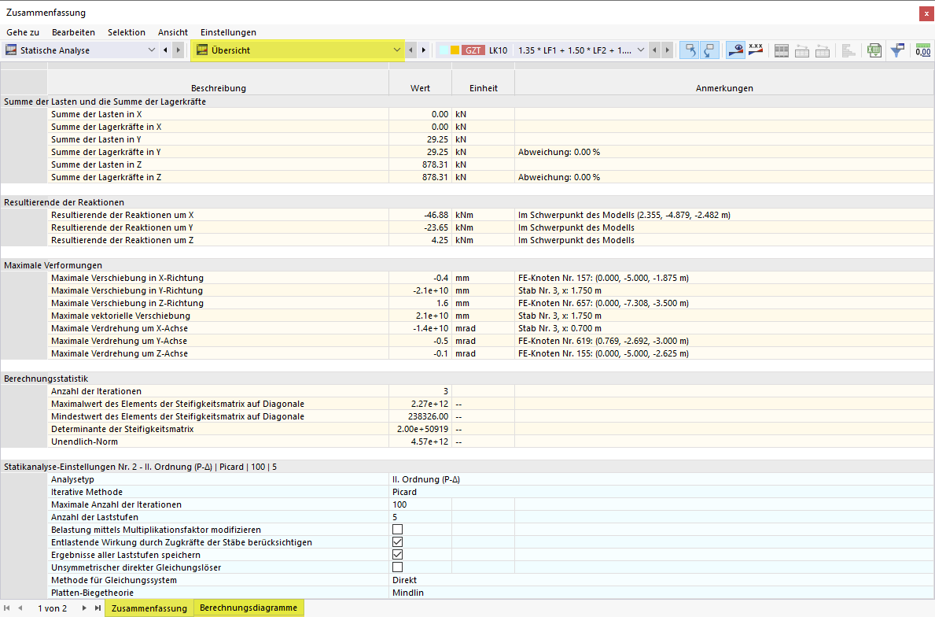Click the Direkt equation method value
This screenshot has width=935, height=617.
404,580
